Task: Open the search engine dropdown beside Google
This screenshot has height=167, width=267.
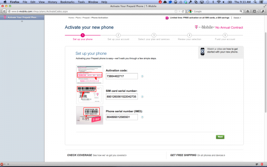Action: [190, 12]
